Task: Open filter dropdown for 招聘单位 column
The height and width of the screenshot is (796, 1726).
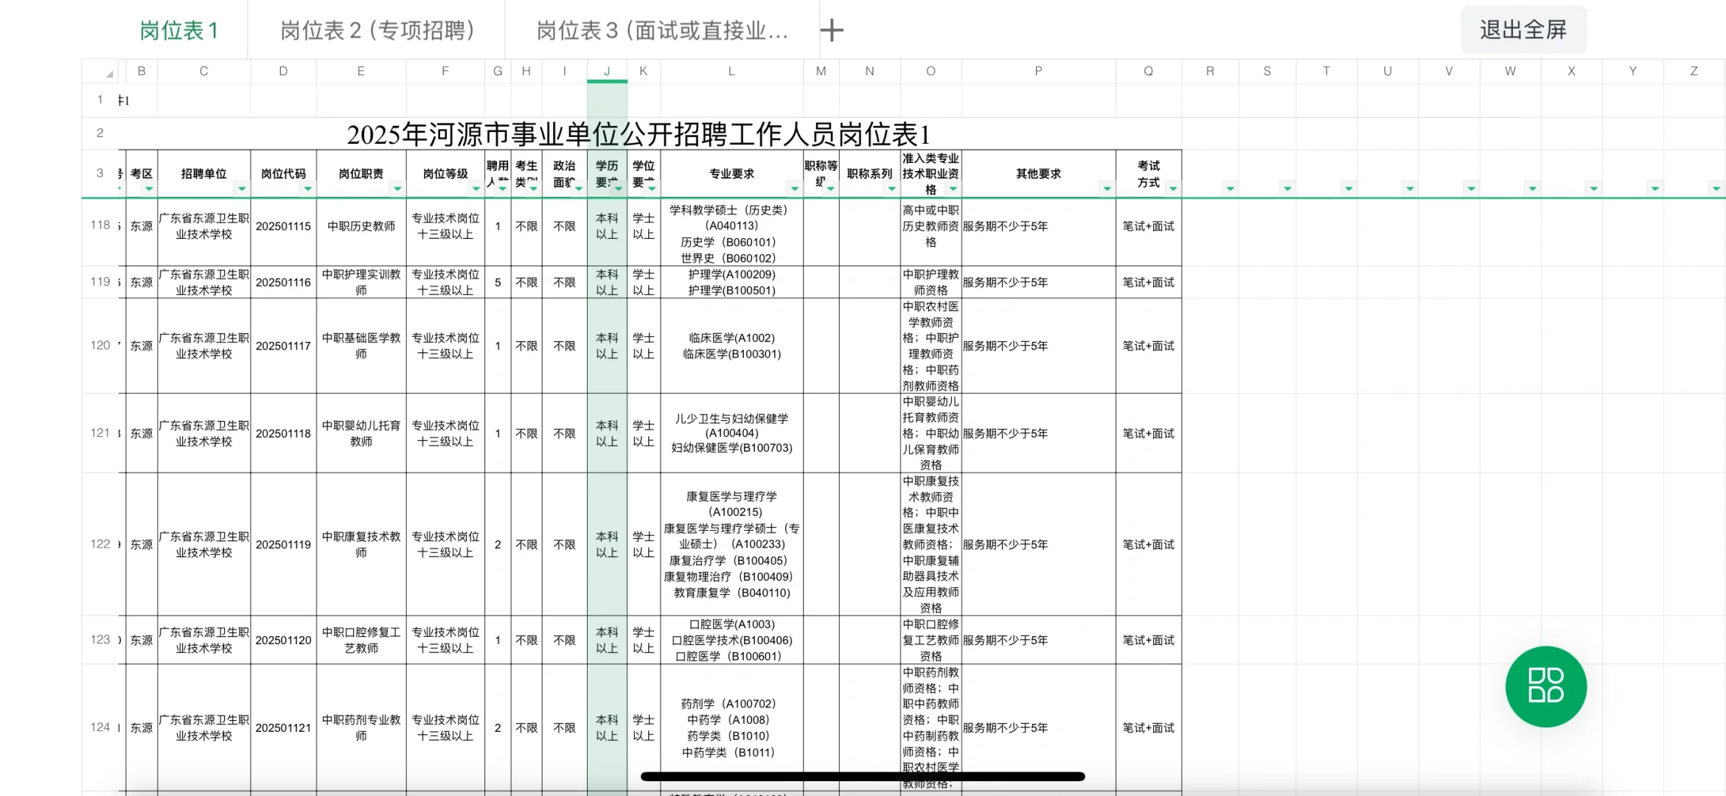Action: click(x=241, y=189)
